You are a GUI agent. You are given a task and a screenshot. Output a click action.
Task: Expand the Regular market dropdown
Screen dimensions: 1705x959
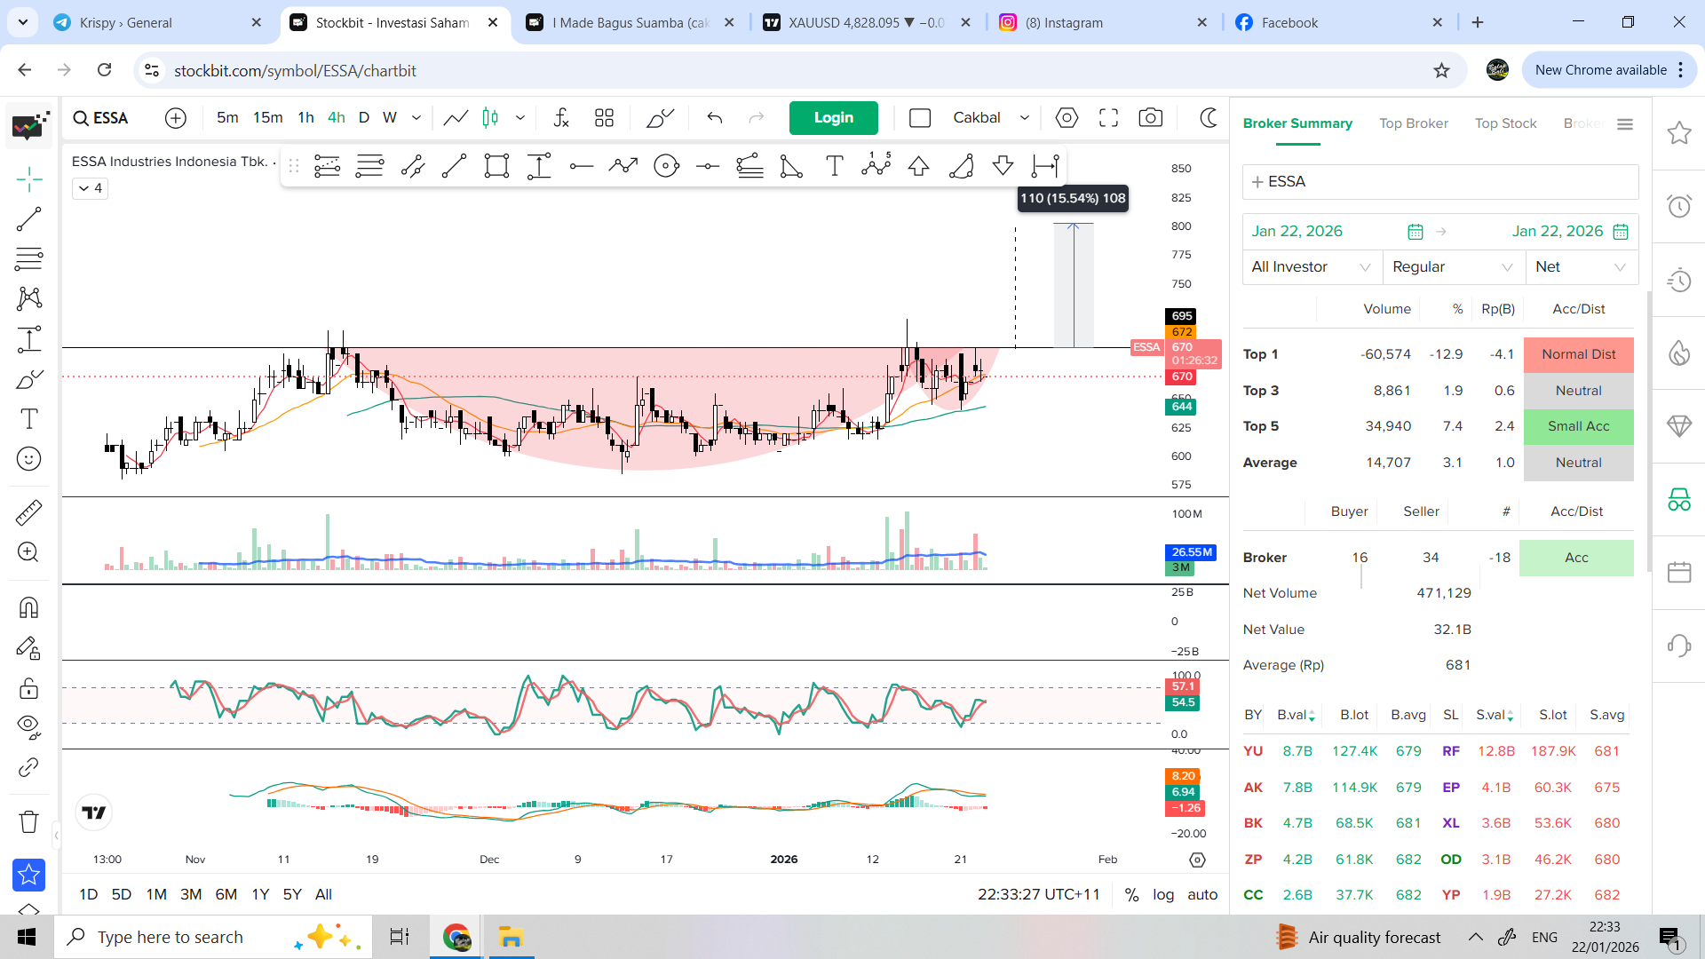click(x=1452, y=266)
